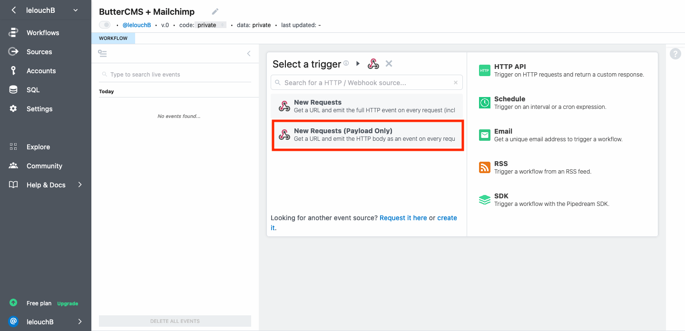Select the WORKFLOW tab
The image size is (685, 331).
coord(113,38)
